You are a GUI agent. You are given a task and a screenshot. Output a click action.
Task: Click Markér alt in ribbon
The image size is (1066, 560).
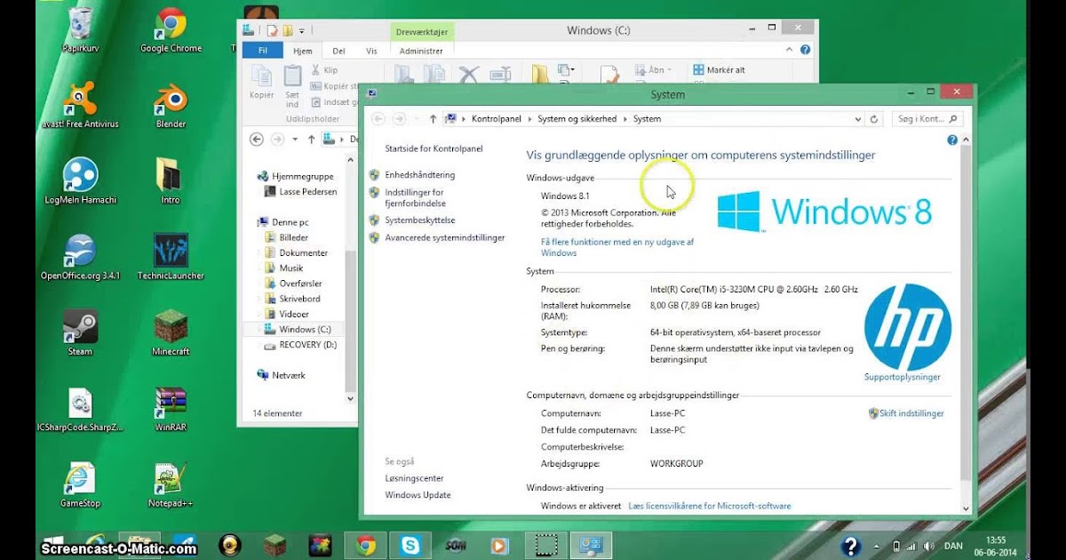(720, 70)
